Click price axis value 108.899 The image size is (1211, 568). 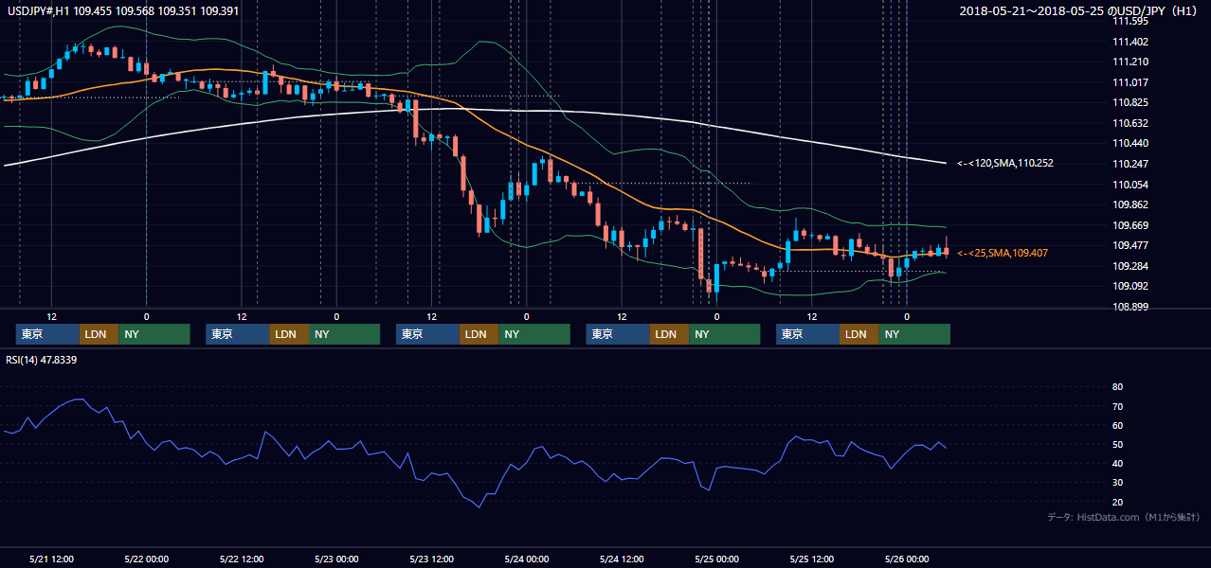[x=1130, y=307]
